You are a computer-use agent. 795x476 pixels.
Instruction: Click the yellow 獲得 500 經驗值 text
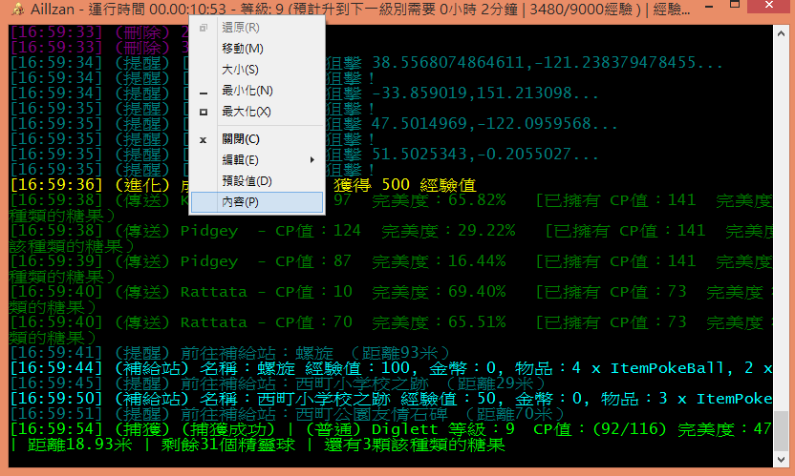pos(404,185)
